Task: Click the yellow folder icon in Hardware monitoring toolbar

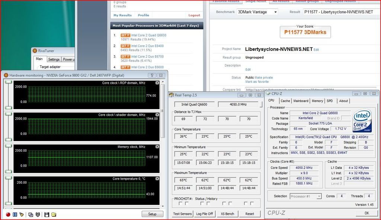Action: (54, 214)
